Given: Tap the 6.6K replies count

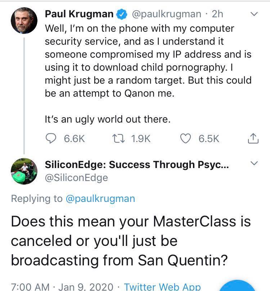Looking at the screenshot, I should [74, 138].
